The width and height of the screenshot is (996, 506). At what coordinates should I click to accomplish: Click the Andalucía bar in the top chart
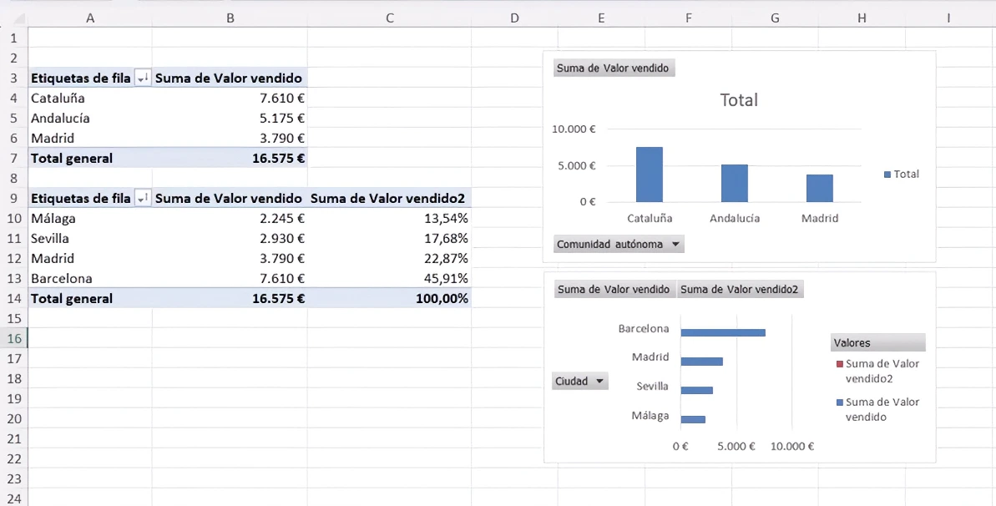click(735, 184)
